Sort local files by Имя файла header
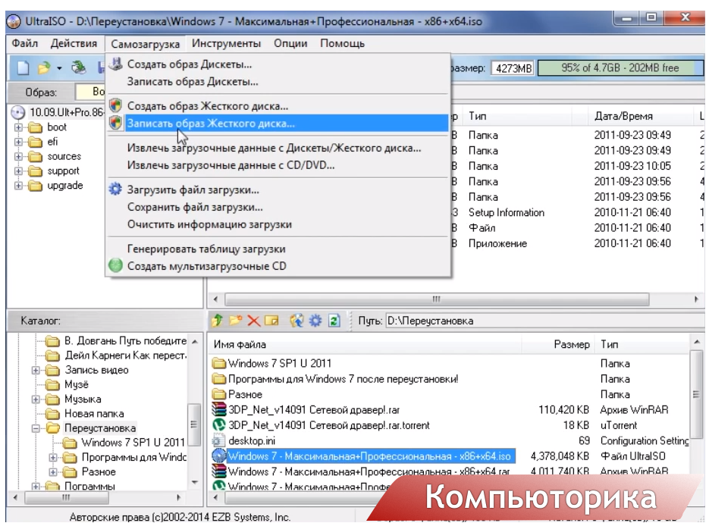Image resolution: width=709 pixels, height=523 pixels. [365, 344]
